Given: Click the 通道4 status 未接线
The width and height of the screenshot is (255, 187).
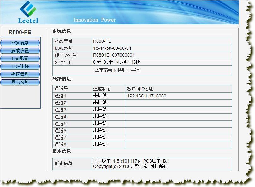Looking at the screenshot, I should (x=100, y=116).
